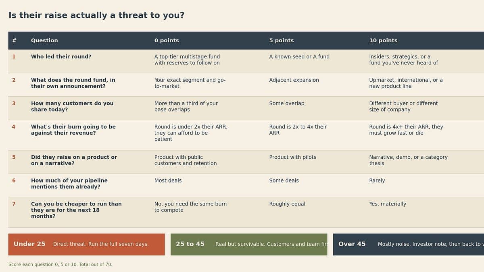Click "Round is 4x+ their ARR" cell
Viewport: 484px width, 272px height.
tap(406, 130)
